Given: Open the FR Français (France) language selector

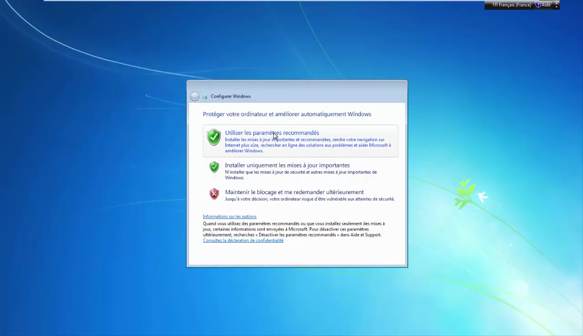Looking at the screenshot, I should pos(511,5).
